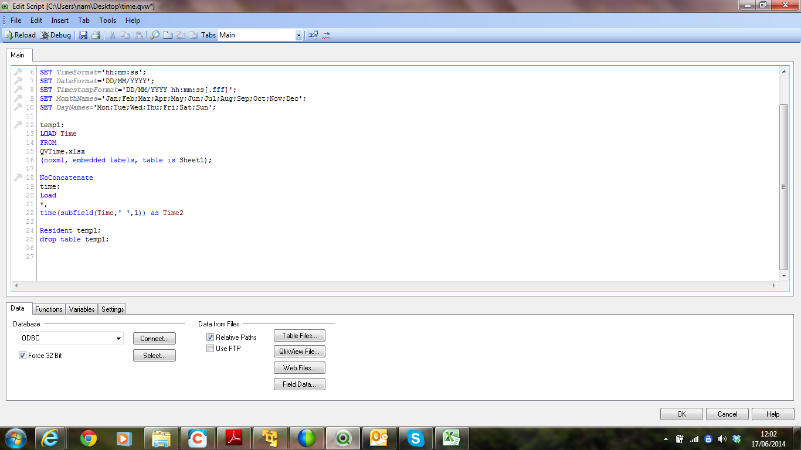Click the horizontal scrollbar right arrow

[774, 285]
